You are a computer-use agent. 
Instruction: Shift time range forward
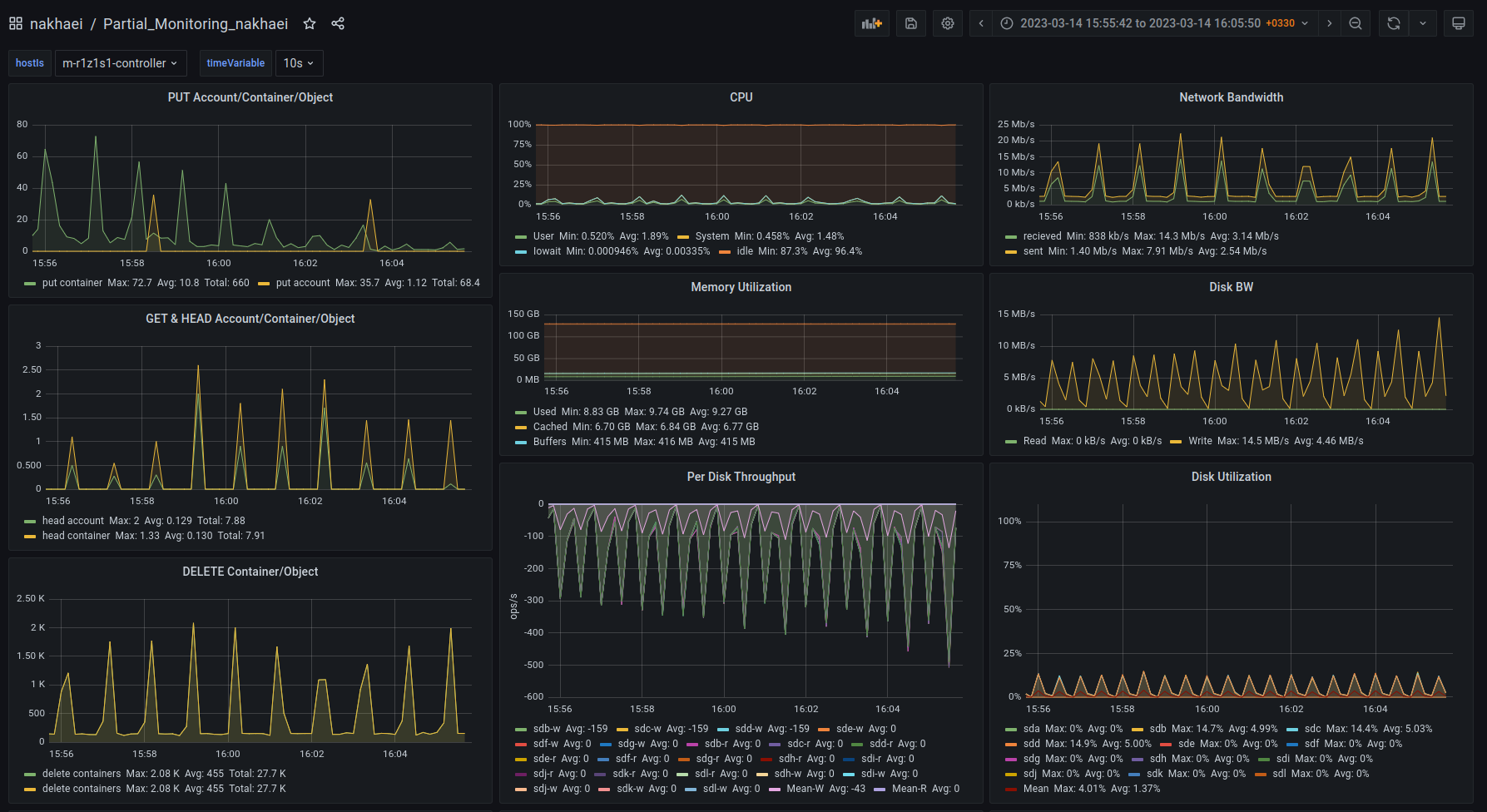coord(1330,23)
